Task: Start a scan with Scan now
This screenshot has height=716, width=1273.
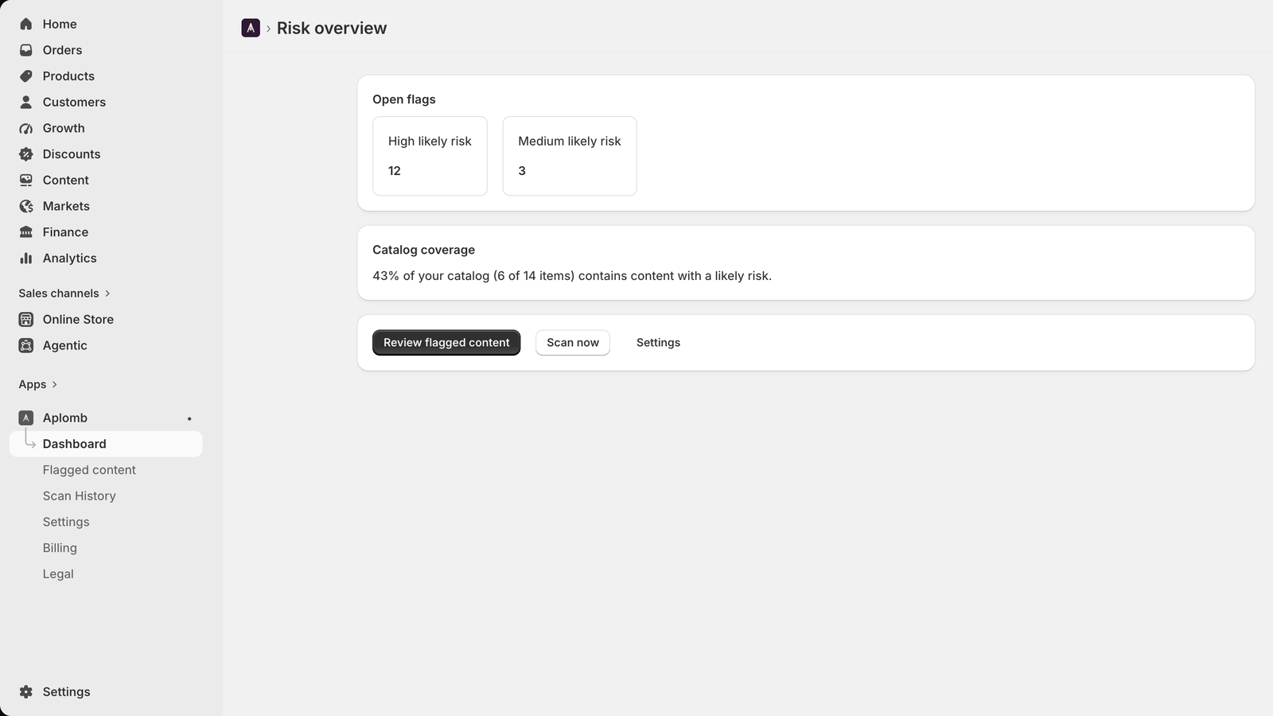Action: pos(573,343)
